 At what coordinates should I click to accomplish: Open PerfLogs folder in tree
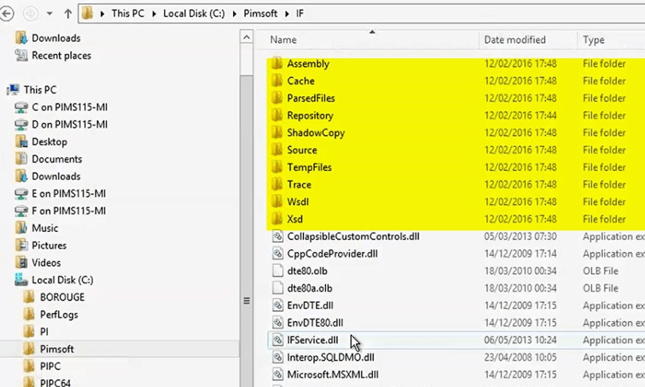coord(59,314)
